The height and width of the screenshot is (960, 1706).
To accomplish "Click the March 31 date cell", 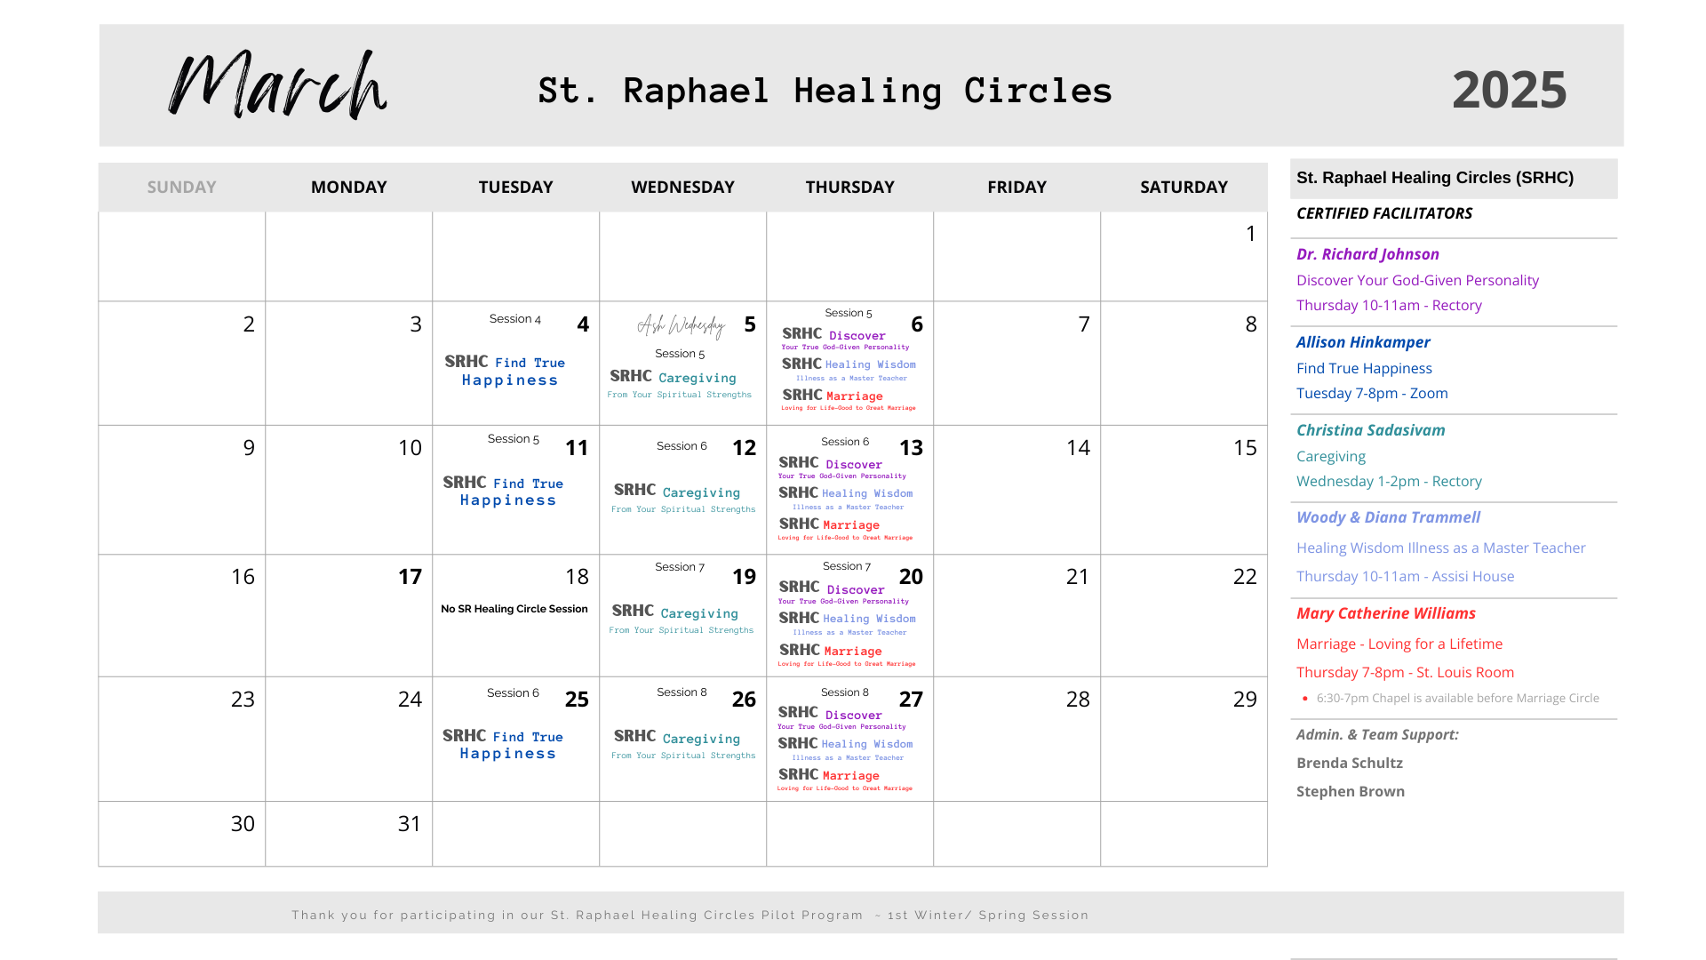I will (x=348, y=833).
